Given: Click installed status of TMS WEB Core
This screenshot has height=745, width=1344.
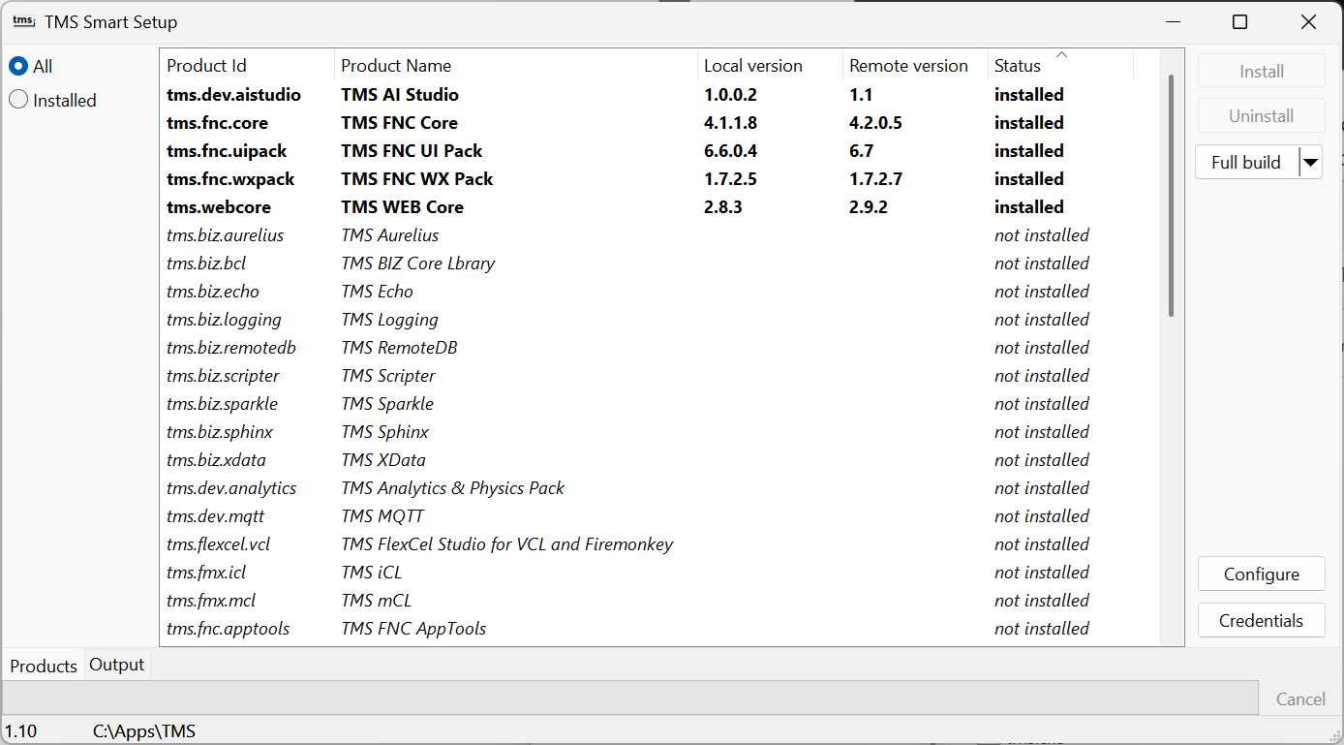Looking at the screenshot, I should 1029,207.
